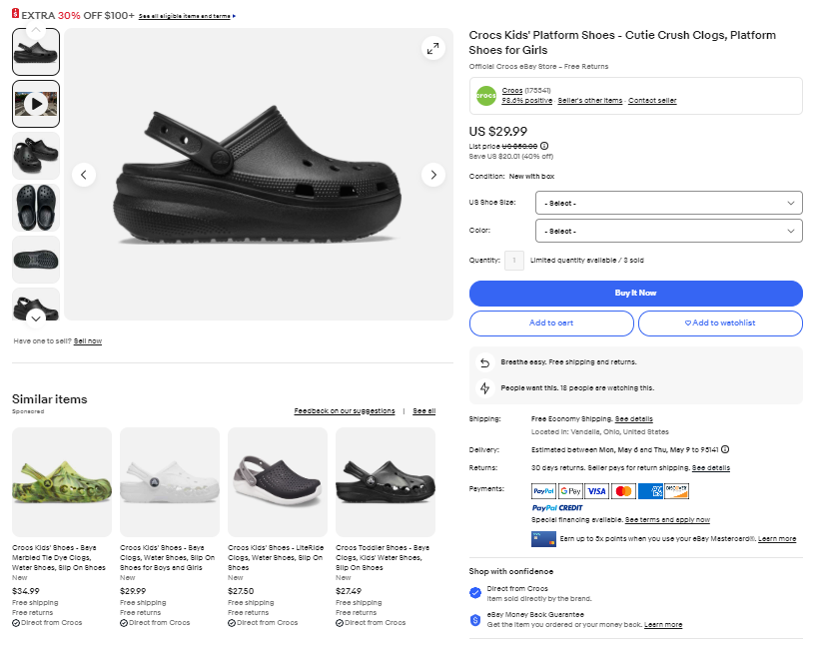Click the EXTRA 30% OFF promo tag icon

coord(15,13)
